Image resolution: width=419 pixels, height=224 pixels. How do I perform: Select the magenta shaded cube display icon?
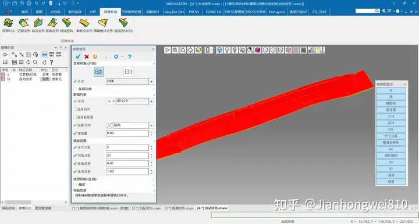pyautogui.click(x=258, y=50)
